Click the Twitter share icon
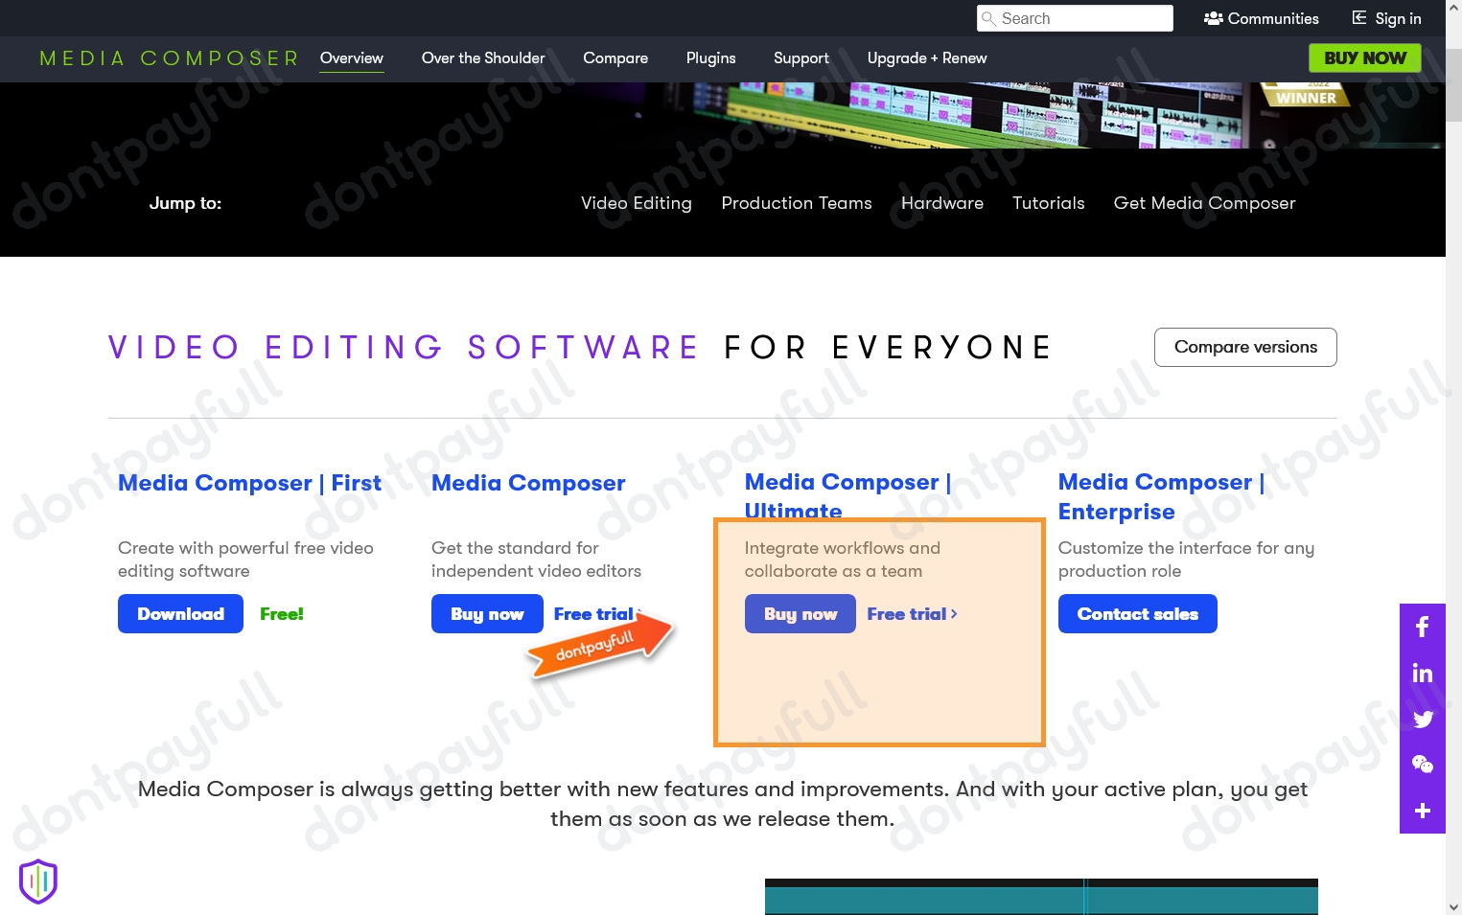 click(x=1423, y=719)
